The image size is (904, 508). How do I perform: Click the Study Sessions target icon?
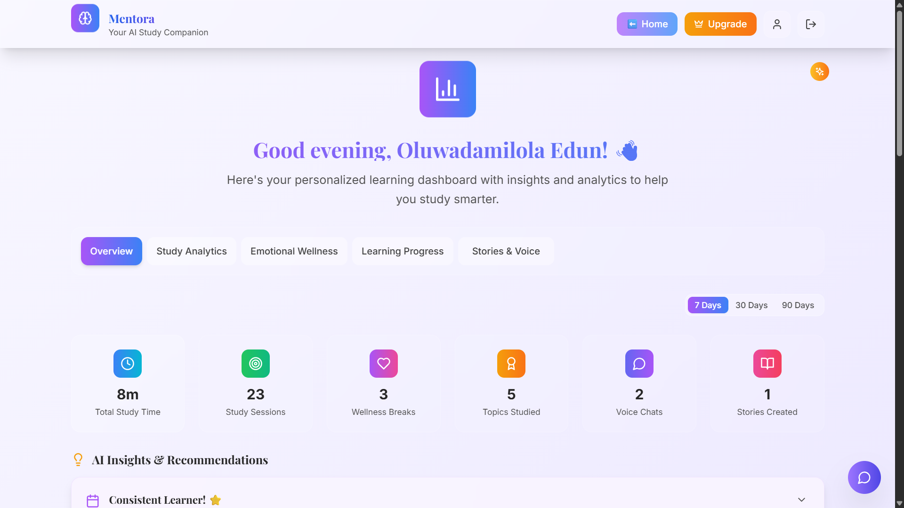(x=256, y=364)
